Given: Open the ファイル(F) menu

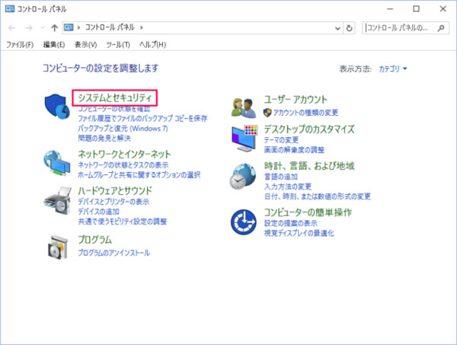Looking at the screenshot, I should point(20,45).
